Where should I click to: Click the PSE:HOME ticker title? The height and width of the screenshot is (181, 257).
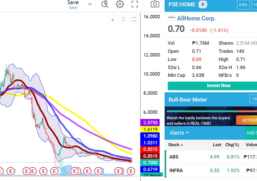pos(182,4)
